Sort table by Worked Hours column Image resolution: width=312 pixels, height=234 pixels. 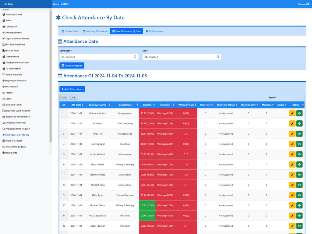click(x=186, y=105)
